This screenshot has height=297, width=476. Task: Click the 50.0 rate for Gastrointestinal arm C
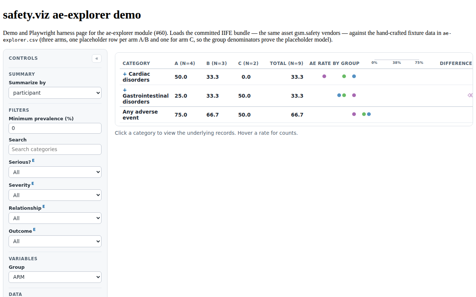(x=245, y=96)
